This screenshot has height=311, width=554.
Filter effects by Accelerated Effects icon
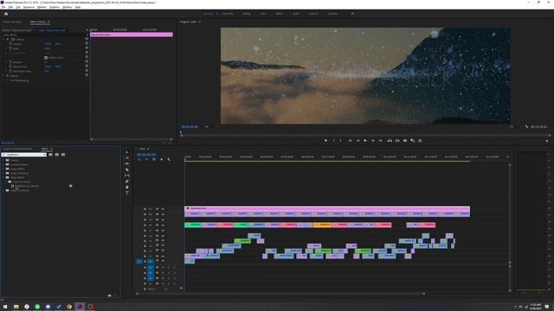click(x=50, y=155)
